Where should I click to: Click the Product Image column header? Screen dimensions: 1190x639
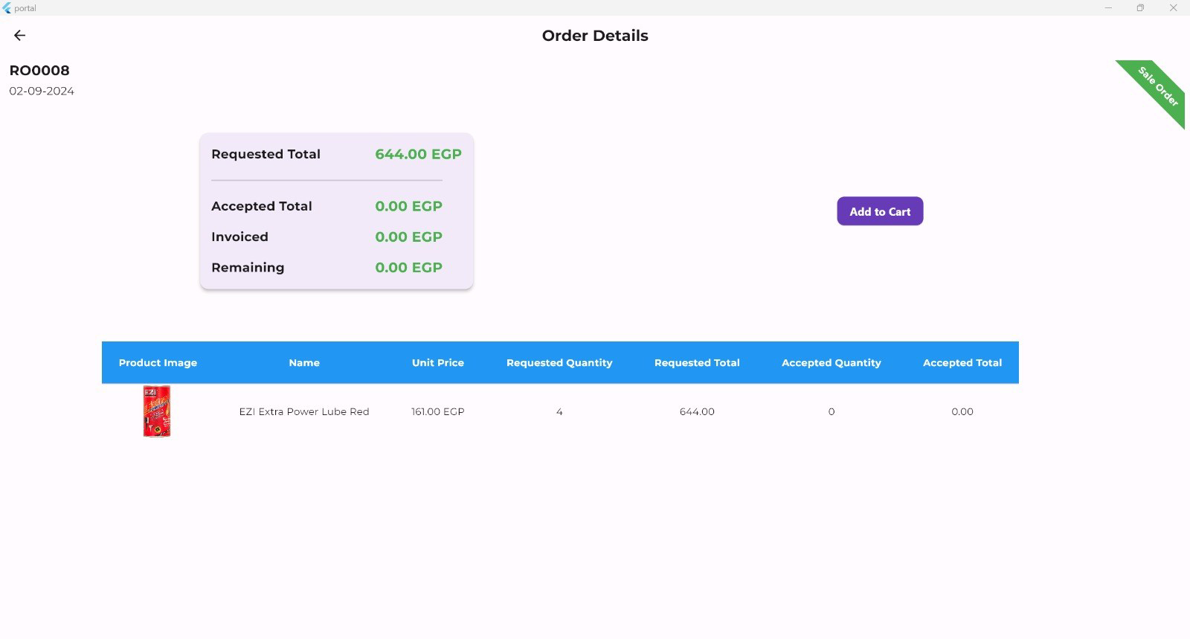click(158, 363)
